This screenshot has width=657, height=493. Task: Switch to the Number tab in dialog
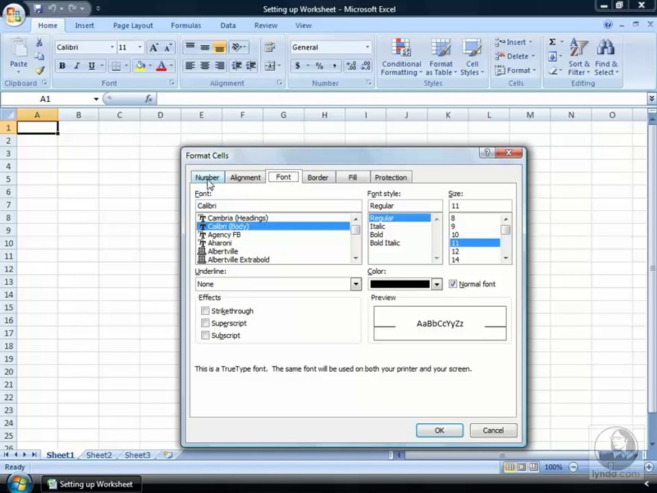(207, 177)
